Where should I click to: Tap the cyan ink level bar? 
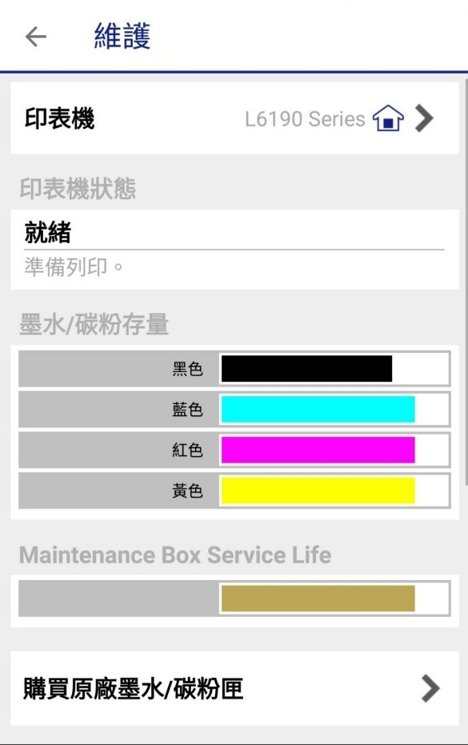coord(334,409)
